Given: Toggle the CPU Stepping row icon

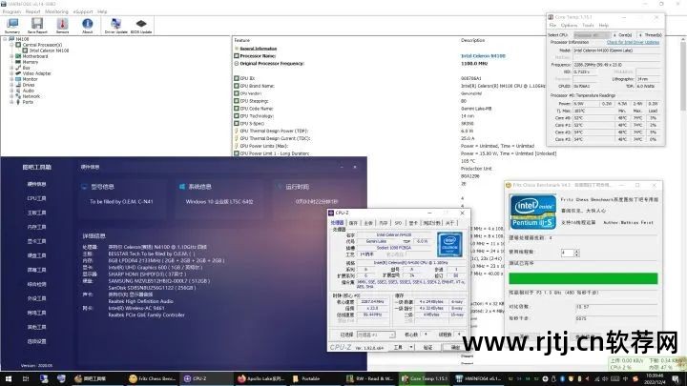Looking at the screenshot, I should tap(237, 101).
